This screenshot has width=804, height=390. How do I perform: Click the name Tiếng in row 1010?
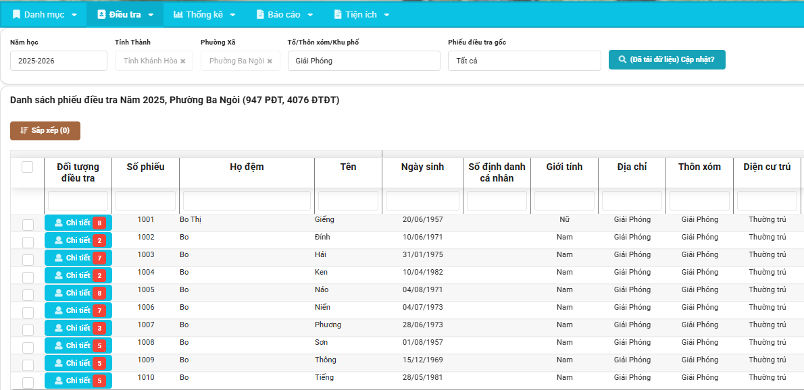324,377
